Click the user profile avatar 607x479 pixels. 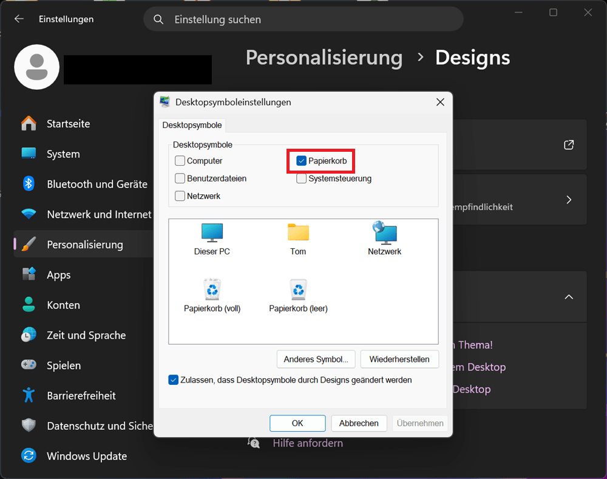coord(37,67)
